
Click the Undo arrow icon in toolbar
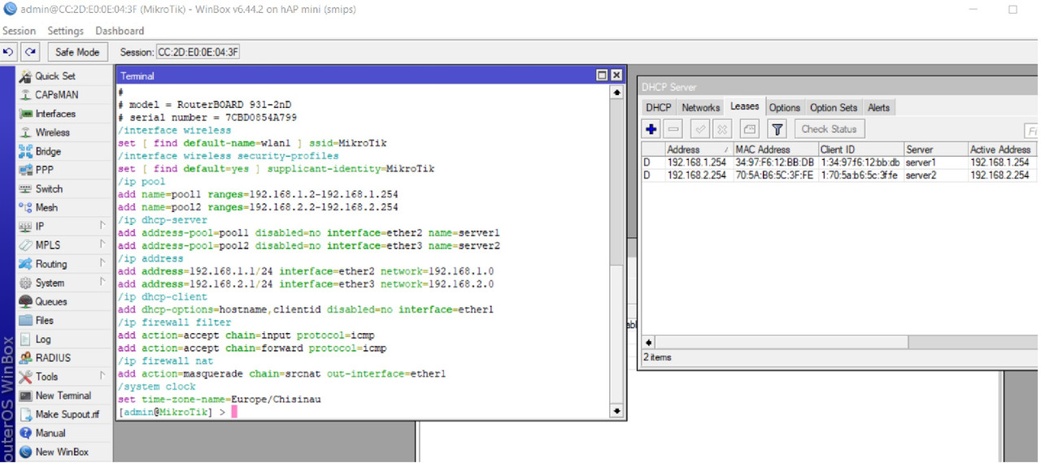9,52
